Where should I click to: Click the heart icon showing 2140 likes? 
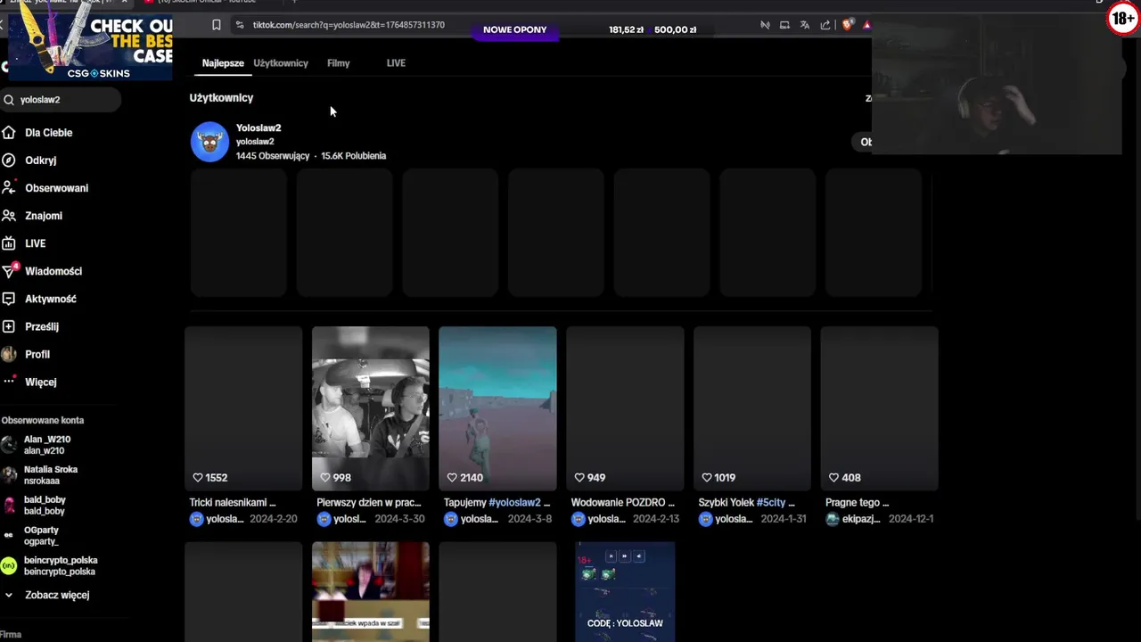[452, 478]
